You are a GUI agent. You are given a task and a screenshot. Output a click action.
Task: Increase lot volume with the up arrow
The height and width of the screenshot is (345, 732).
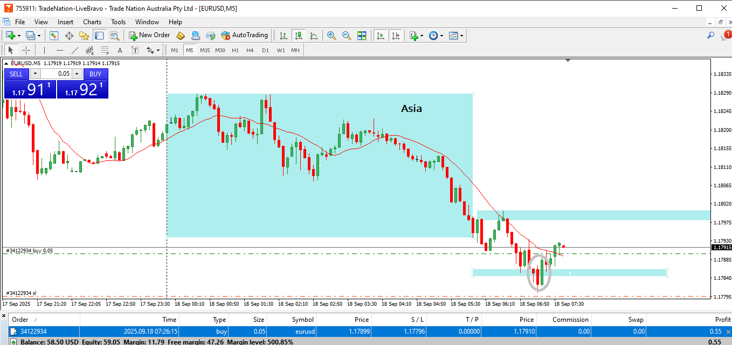(77, 74)
